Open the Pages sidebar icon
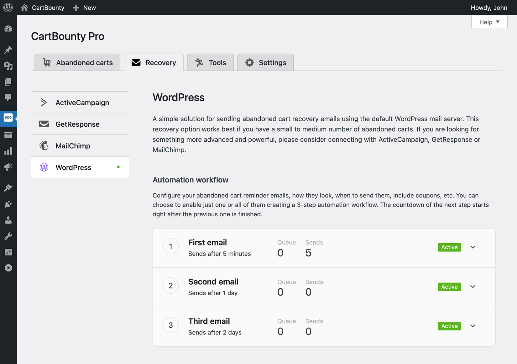 (8, 82)
